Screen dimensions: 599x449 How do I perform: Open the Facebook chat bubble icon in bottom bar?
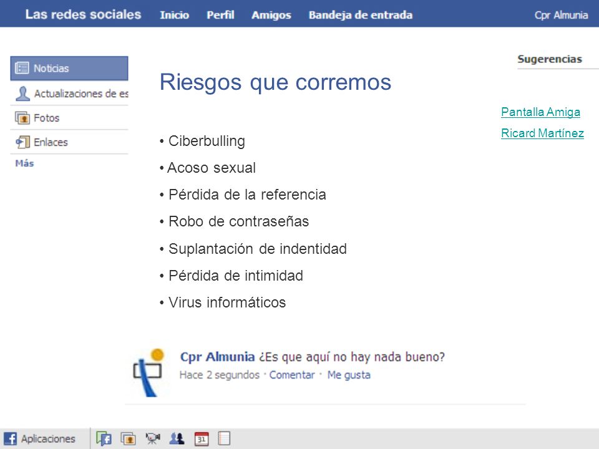point(104,438)
